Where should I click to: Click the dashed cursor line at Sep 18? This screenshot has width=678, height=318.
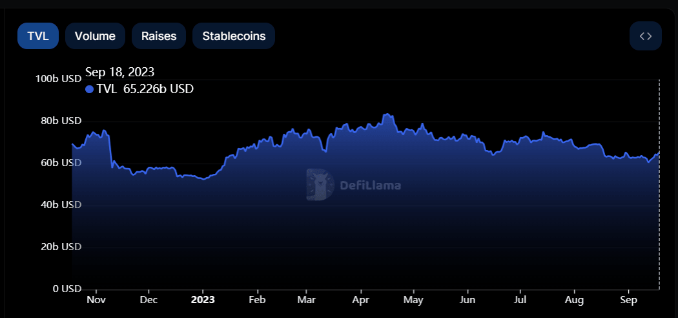(659, 184)
